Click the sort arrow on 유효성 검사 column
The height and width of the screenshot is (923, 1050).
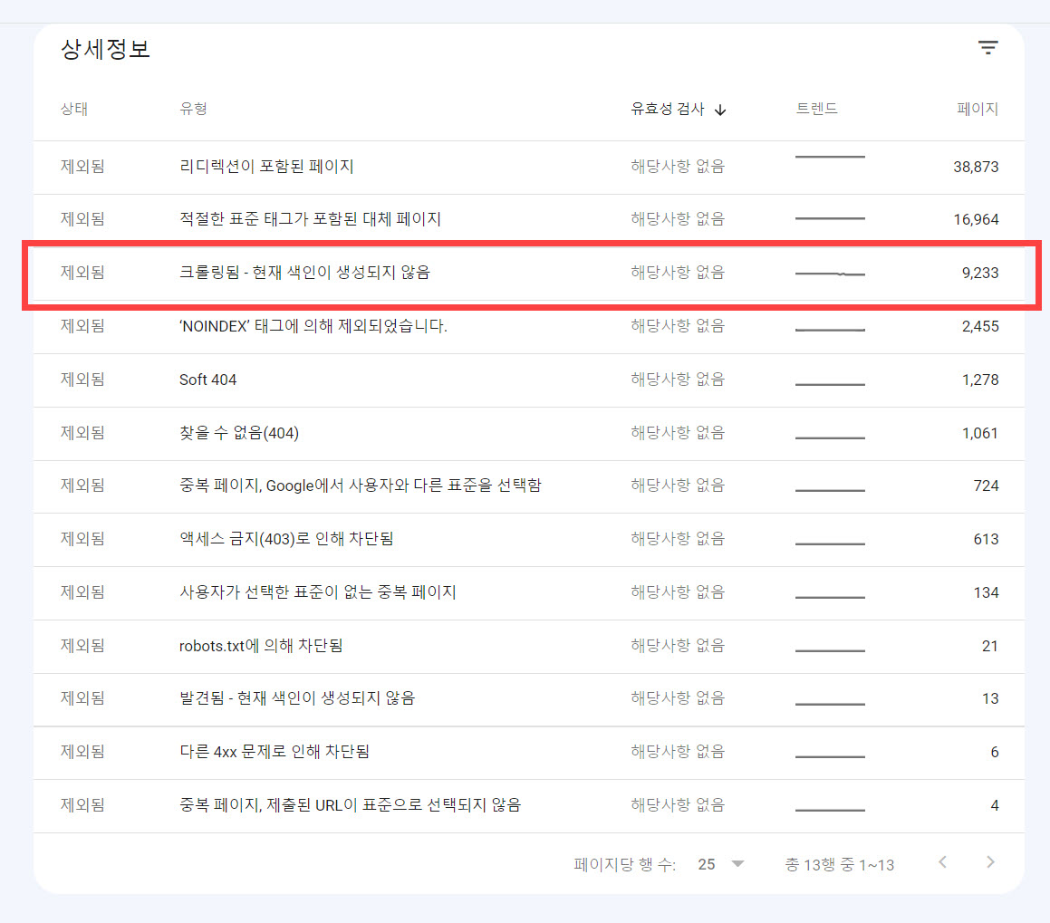click(x=720, y=110)
